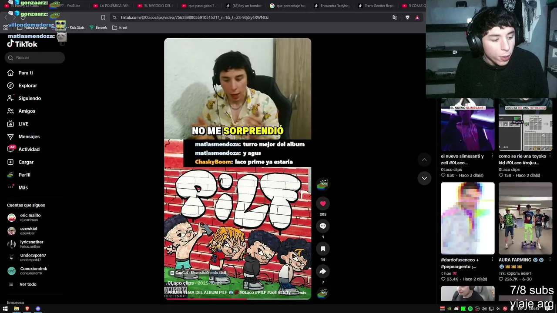Go to the next video with down chevron

coord(424,178)
